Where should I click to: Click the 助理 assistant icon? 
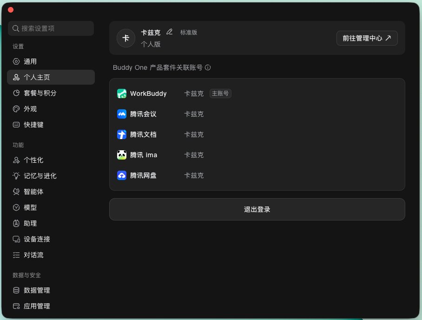(x=16, y=223)
